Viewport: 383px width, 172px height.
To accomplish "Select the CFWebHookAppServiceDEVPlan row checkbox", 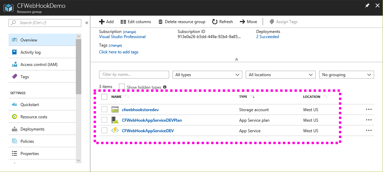I will [104, 120].
